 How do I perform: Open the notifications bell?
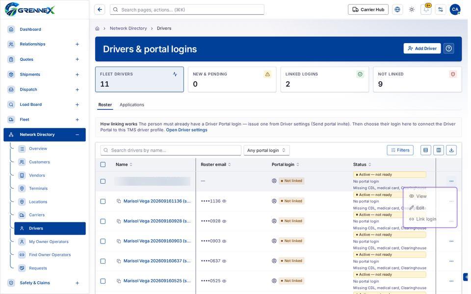426,10
